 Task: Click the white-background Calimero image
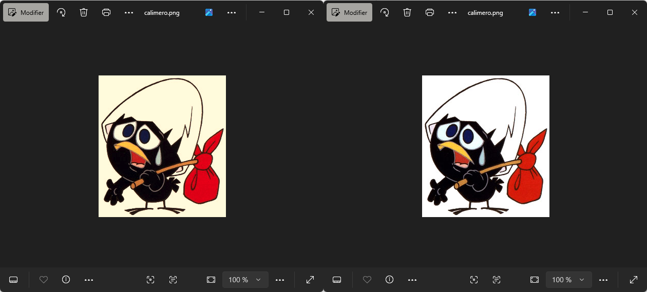pyautogui.click(x=486, y=146)
